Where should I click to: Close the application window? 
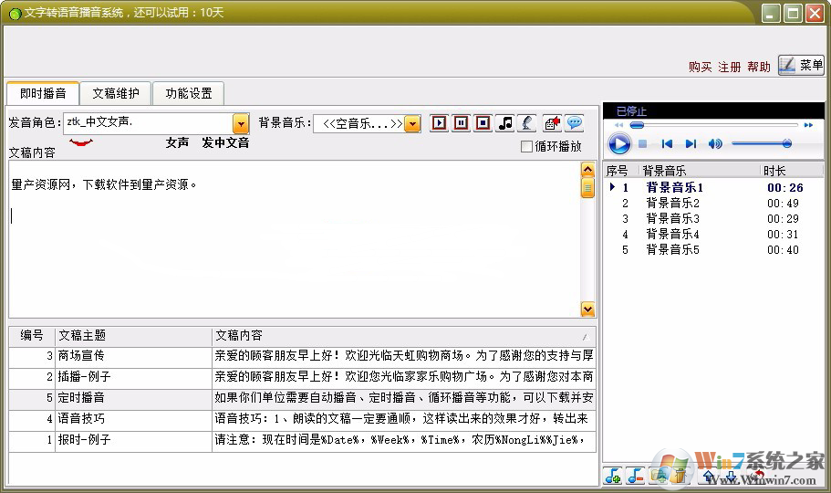tap(815, 14)
